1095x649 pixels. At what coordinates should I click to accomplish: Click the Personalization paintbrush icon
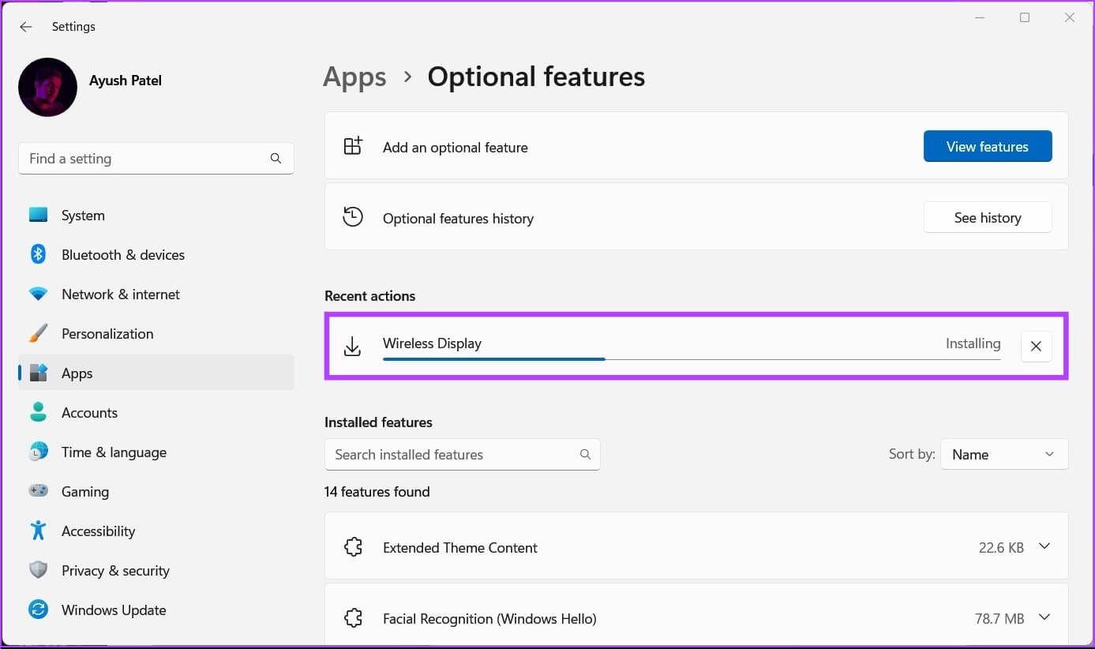tap(38, 333)
